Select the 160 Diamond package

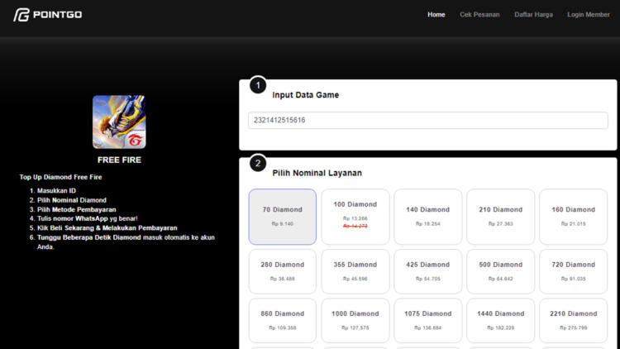tap(573, 217)
